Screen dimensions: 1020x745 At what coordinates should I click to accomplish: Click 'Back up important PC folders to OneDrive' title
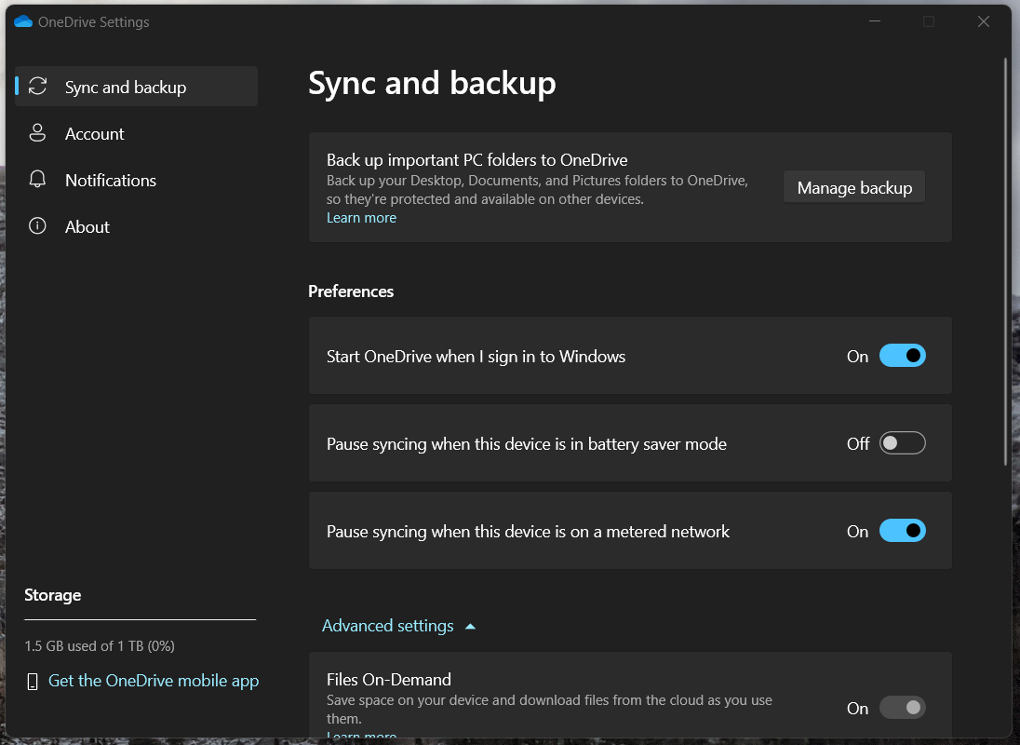476,160
